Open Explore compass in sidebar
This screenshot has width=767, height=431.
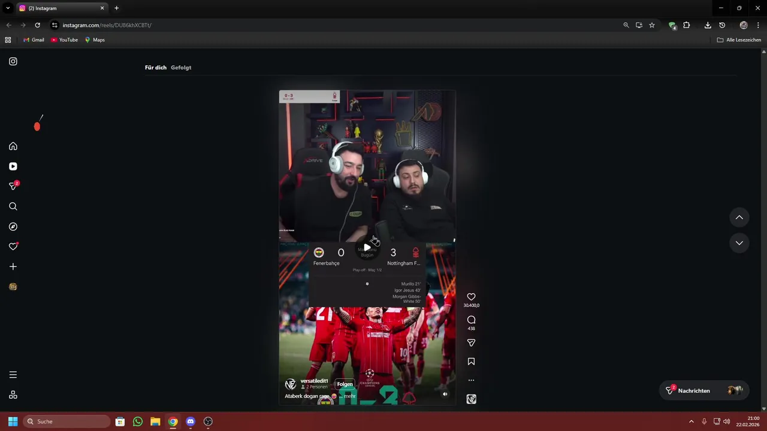coord(13,227)
